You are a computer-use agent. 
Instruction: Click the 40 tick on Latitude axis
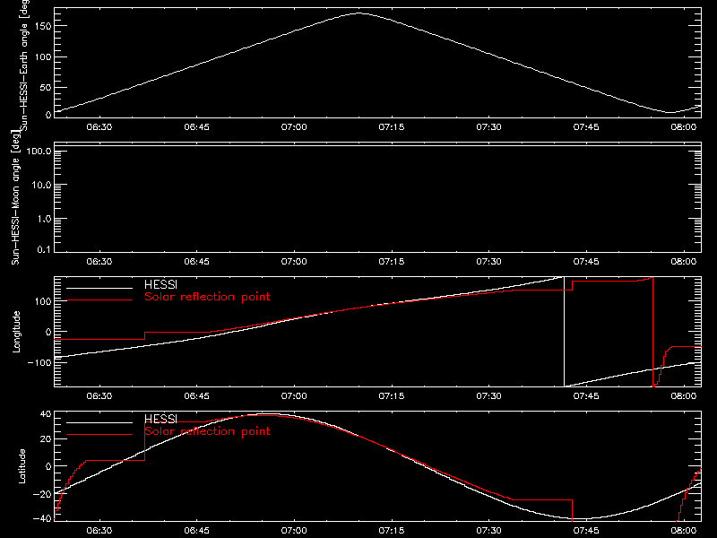46,414
